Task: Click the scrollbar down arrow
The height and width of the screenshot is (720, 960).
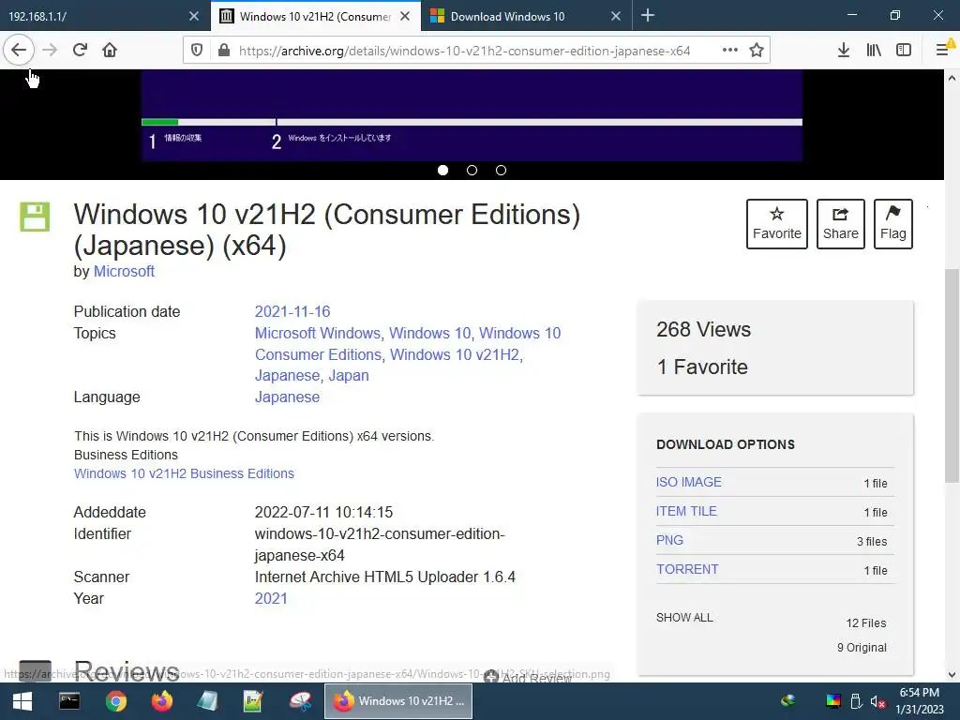Action: click(952, 675)
